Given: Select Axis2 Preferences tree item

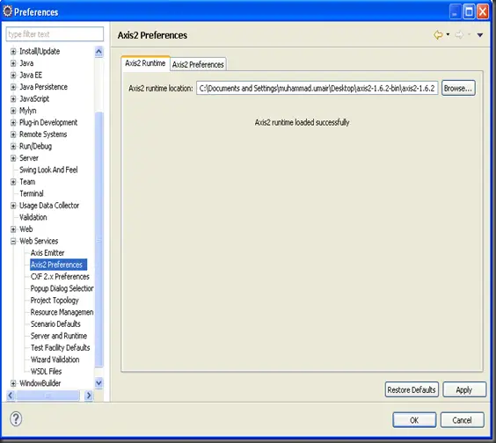Looking at the screenshot, I should (58, 265).
